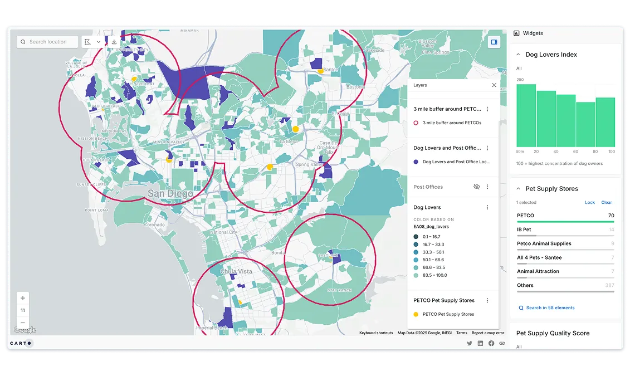630x376 pixels.
Task: Open the basemap view switcher icon
Action: 494,41
